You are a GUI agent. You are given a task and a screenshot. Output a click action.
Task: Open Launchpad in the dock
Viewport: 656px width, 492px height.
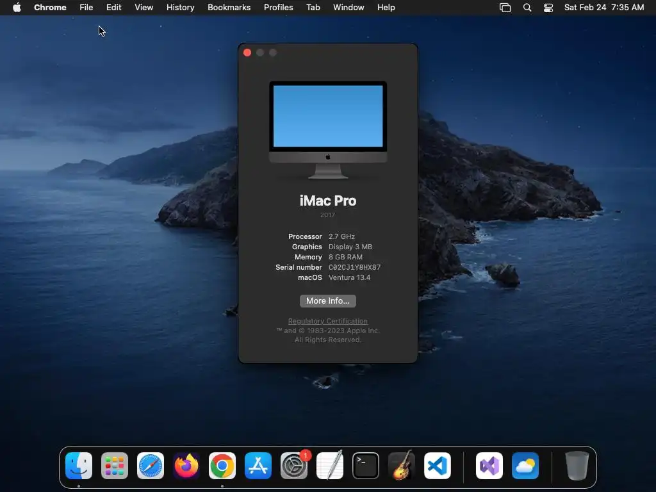click(115, 466)
